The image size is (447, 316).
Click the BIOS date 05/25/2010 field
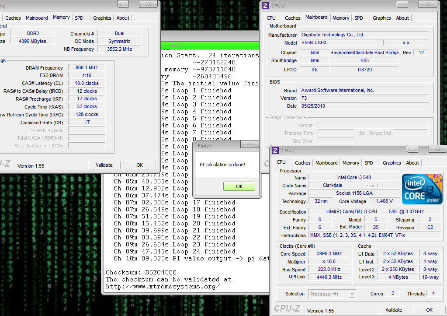coord(364,106)
